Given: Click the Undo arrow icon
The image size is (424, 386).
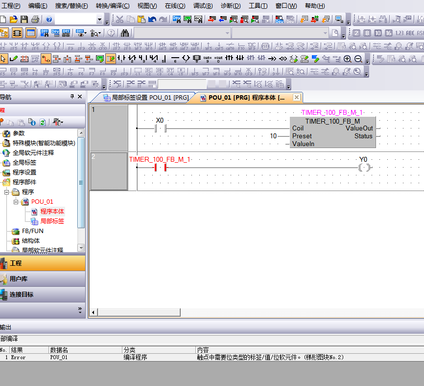Looking at the screenshot, I should point(152,20).
